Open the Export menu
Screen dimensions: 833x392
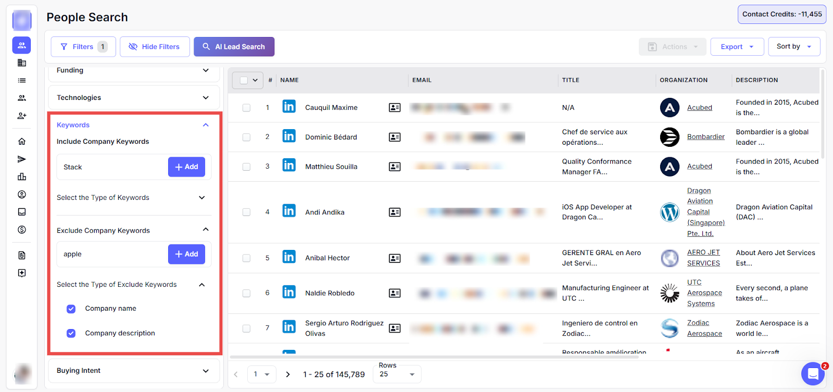pyautogui.click(x=737, y=47)
